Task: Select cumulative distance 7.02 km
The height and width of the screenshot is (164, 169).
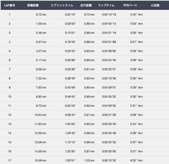Action: click(41, 78)
